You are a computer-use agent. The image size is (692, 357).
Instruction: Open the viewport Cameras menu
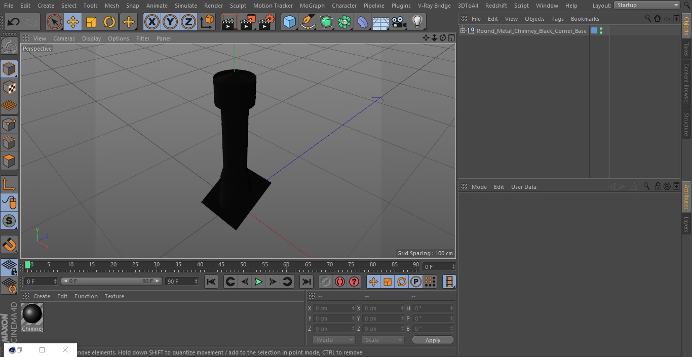point(64,38)
